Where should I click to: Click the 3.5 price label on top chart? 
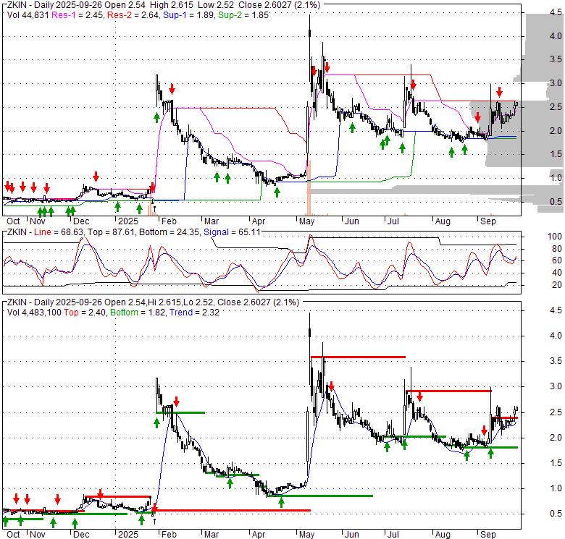pos(556,59)
